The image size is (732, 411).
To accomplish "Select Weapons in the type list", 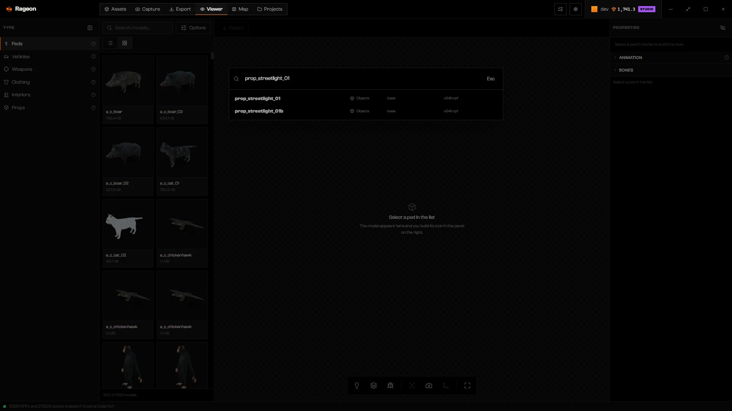I will (x=50, y=69).
